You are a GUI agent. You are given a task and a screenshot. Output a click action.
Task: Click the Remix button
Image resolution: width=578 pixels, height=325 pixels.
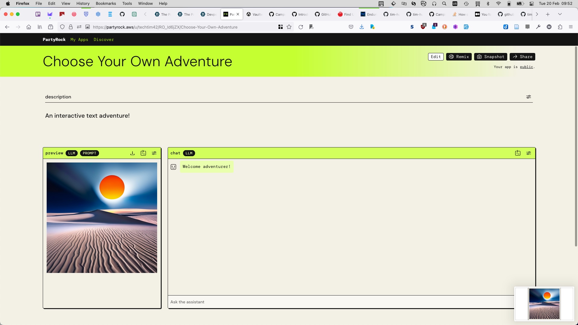[459, 57]
